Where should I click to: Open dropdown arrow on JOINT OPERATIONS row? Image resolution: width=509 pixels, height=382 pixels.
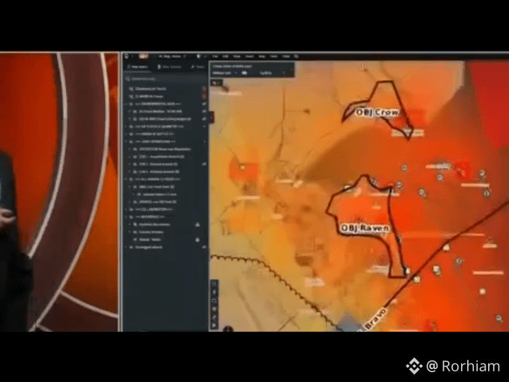204,141
